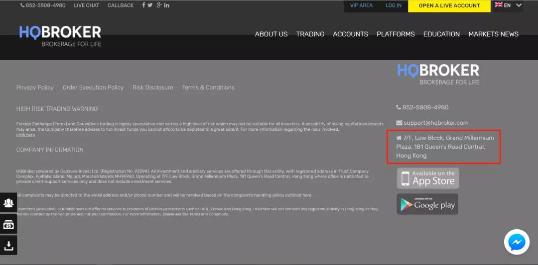Open LIVE CHAT in the top bar
The width and height of the screenshot is (538, 265).
pos(87,5)
